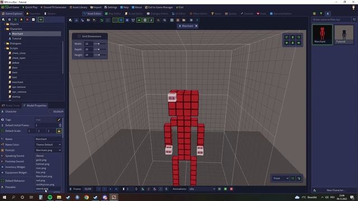Open Chrome from the taskbar
This screenshot has width=358, height=201.
point(86,197)
